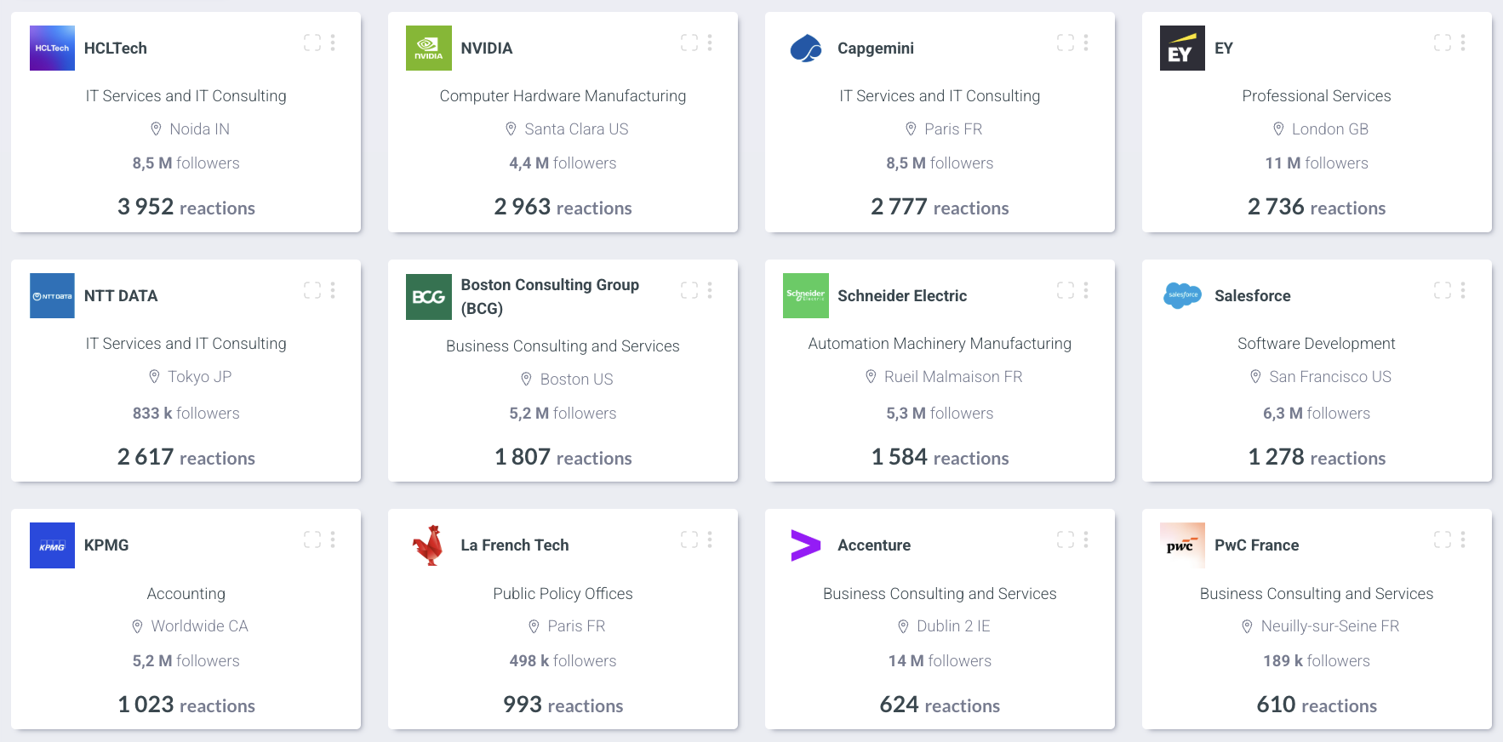
Task: Open the Capgemini card three-dot menu
Action: 1086,43
